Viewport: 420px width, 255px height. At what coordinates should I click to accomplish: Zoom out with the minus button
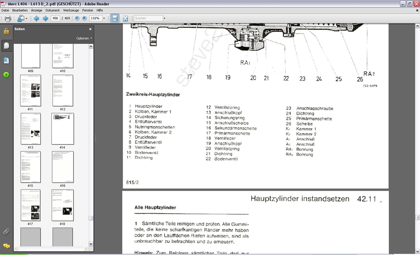coord(77,18)
